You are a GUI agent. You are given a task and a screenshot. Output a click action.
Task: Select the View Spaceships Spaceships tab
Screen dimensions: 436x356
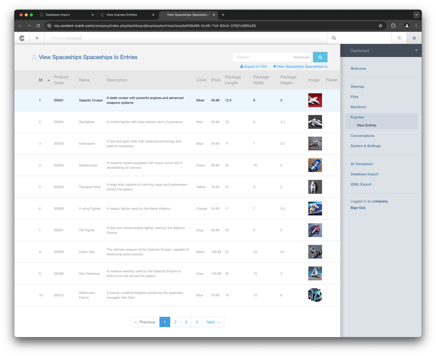(187, 15)
